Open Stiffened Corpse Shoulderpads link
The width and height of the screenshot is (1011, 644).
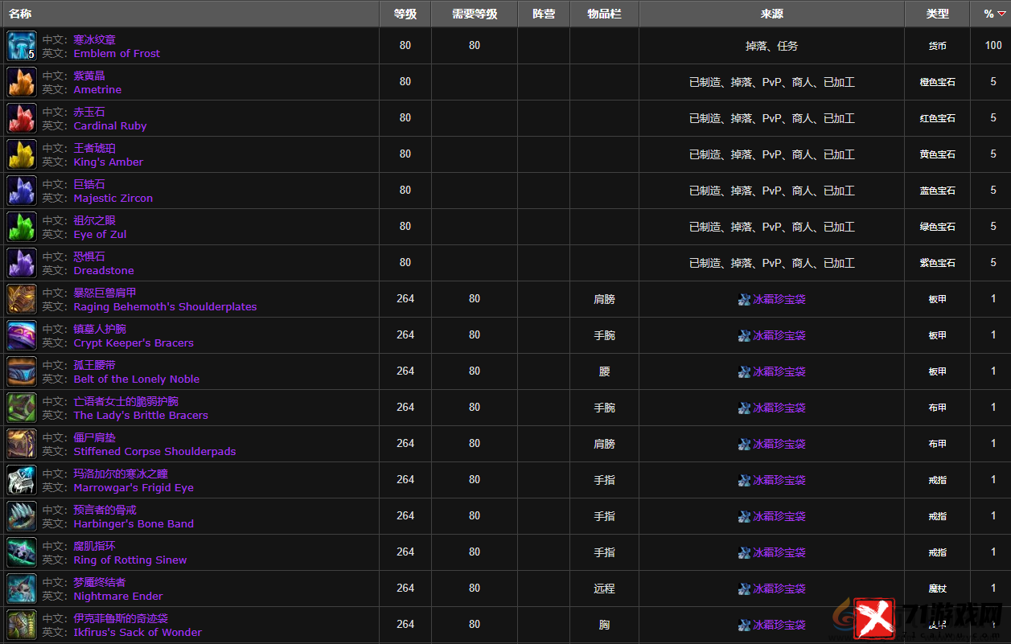[154, 451]
